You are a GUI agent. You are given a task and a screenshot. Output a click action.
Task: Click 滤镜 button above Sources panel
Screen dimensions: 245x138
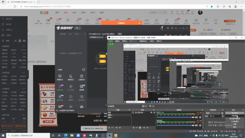coord(152,106)
